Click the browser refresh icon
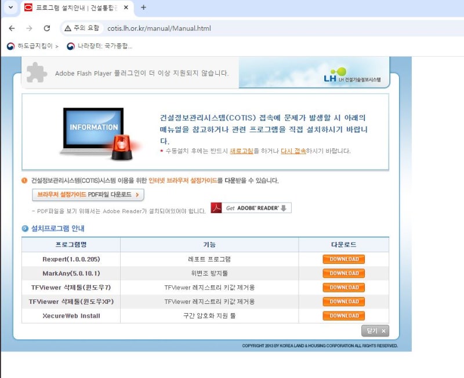This screenshot has height=378, width=464. pos(47,27)
